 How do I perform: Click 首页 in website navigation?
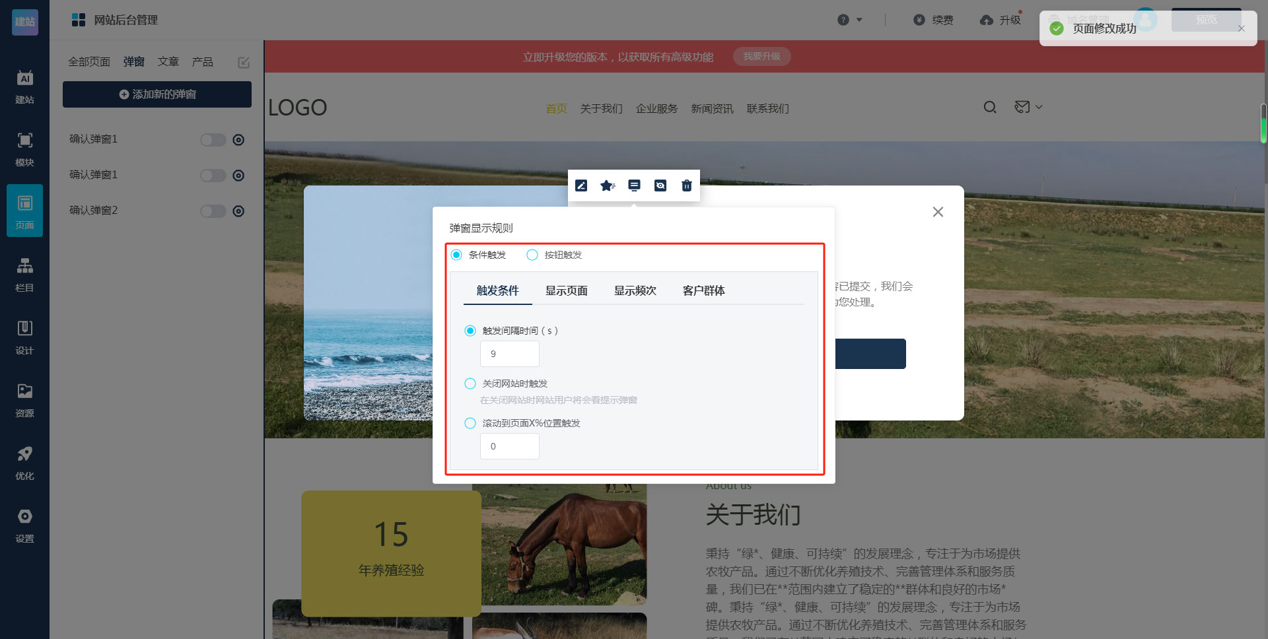[x=556, y=108]
